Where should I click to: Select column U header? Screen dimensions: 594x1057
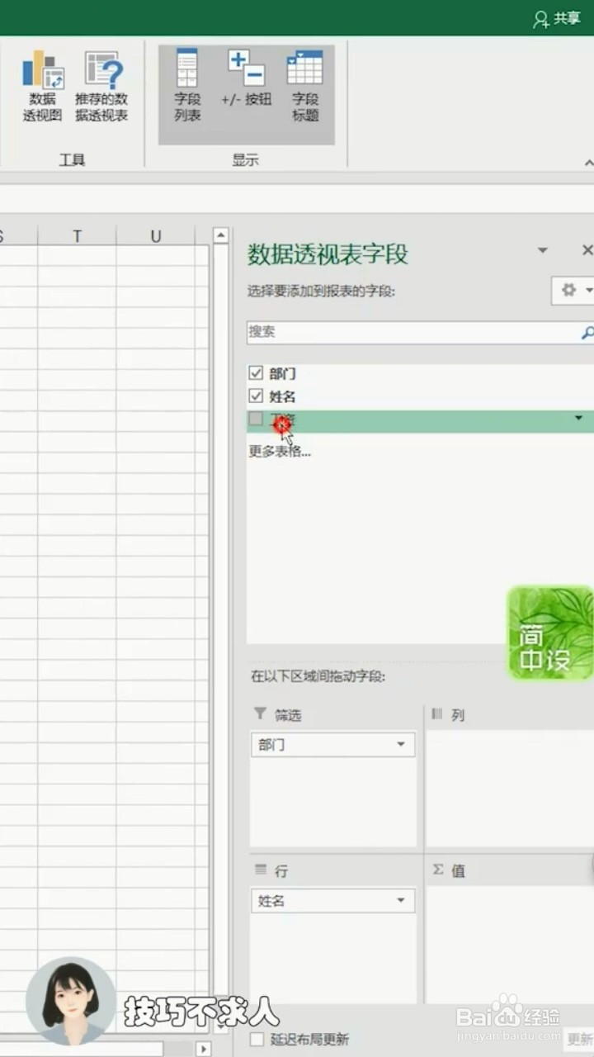click(156, 237)
